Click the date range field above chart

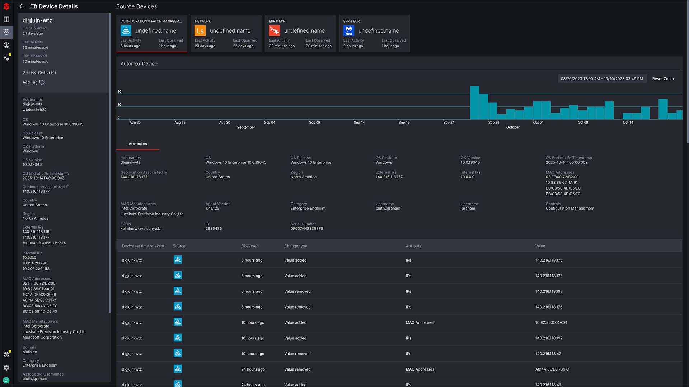coord(602,79)
